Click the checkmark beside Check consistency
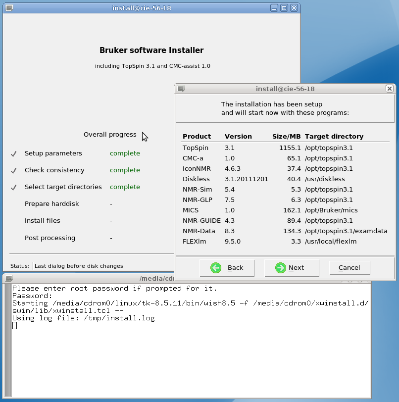The height and width of the screenshot is (402, 399). (x=14, y=170)
